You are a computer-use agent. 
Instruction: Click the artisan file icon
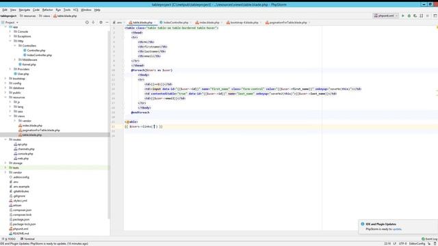pos(11,205)
